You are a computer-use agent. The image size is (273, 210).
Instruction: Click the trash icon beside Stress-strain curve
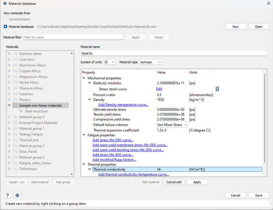217,89
